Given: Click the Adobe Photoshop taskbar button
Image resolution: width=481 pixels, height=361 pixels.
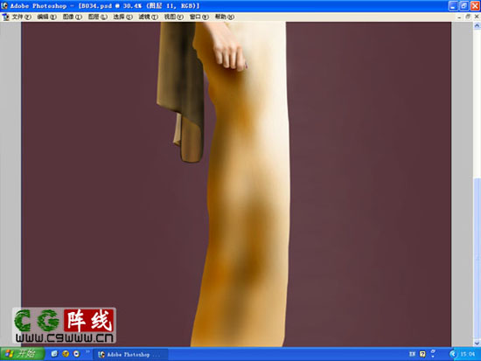Looking at the screenshot, I should pos(130,355).
